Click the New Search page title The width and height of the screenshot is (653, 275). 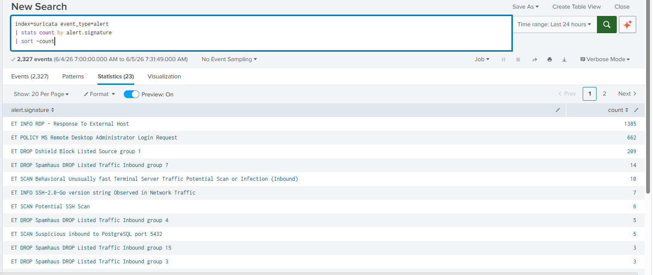(x=39, y=6)
